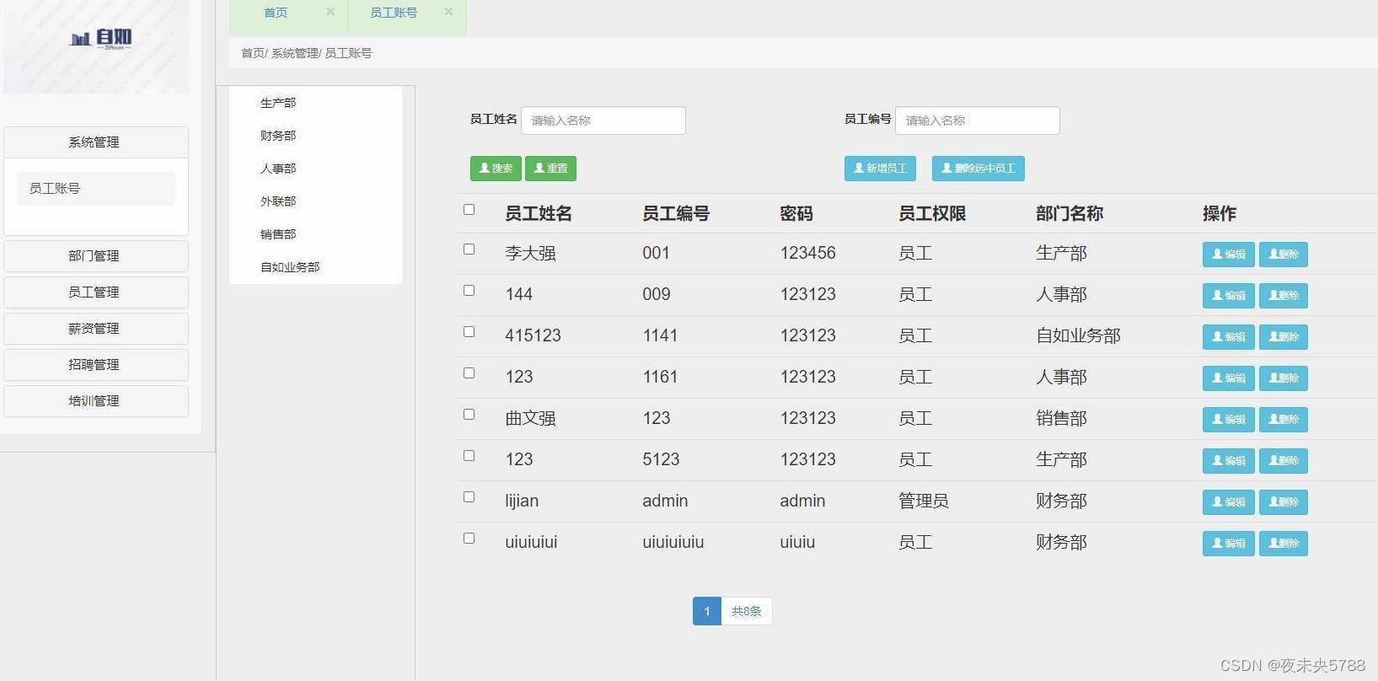Check the row for employee 144
1378x681 pixels.
469,291
